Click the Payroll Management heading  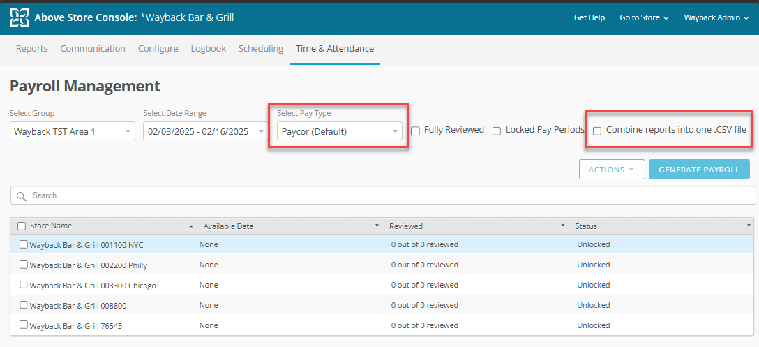point(85,87)
